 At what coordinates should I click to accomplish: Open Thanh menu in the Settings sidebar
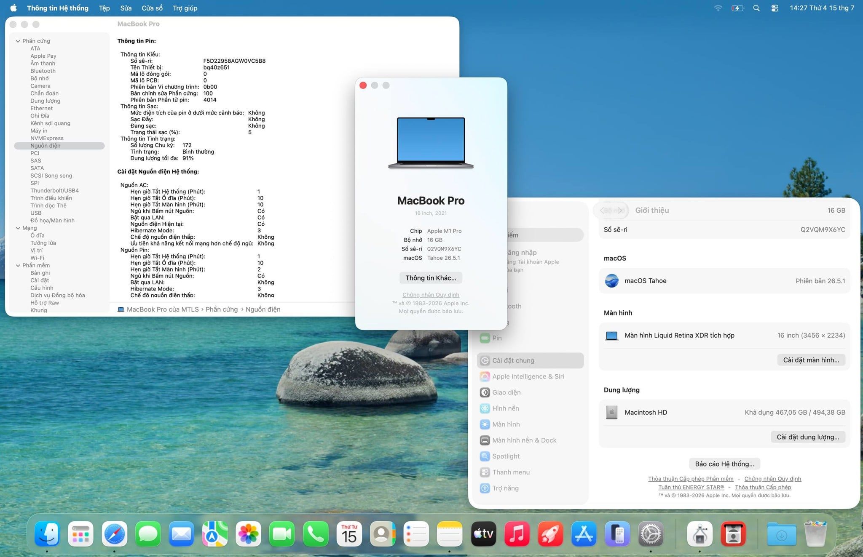pos(530,472)
